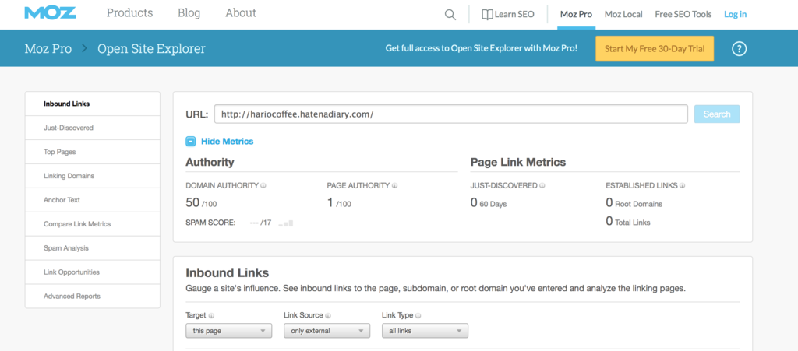Screen dimensions: 798x351
Task: Open the Blog menu item
Action: [189, 12]
